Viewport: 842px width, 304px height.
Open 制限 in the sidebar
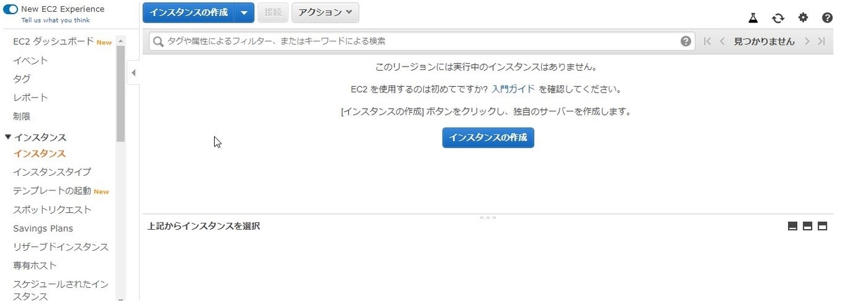(x=22, y=116)
